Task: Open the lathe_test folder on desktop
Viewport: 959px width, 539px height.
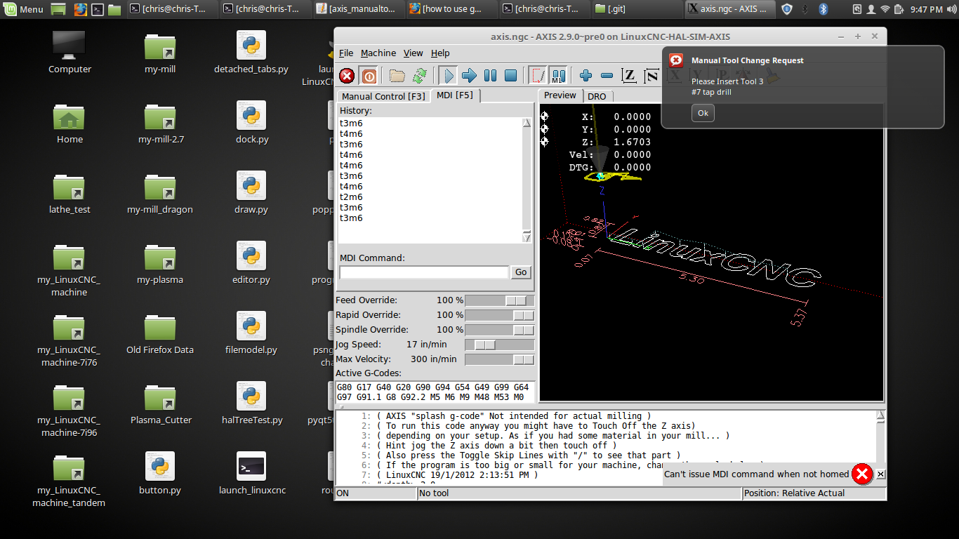Action: point(70,193)
